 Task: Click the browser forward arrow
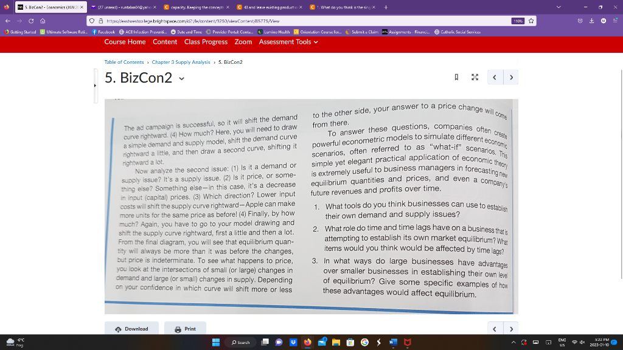(19, 21)
